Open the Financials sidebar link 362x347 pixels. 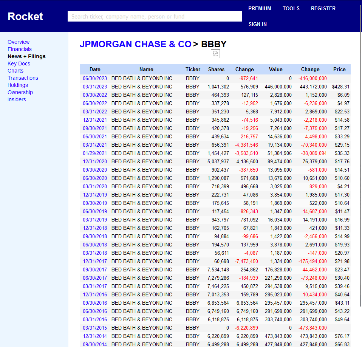click(20, 49)
